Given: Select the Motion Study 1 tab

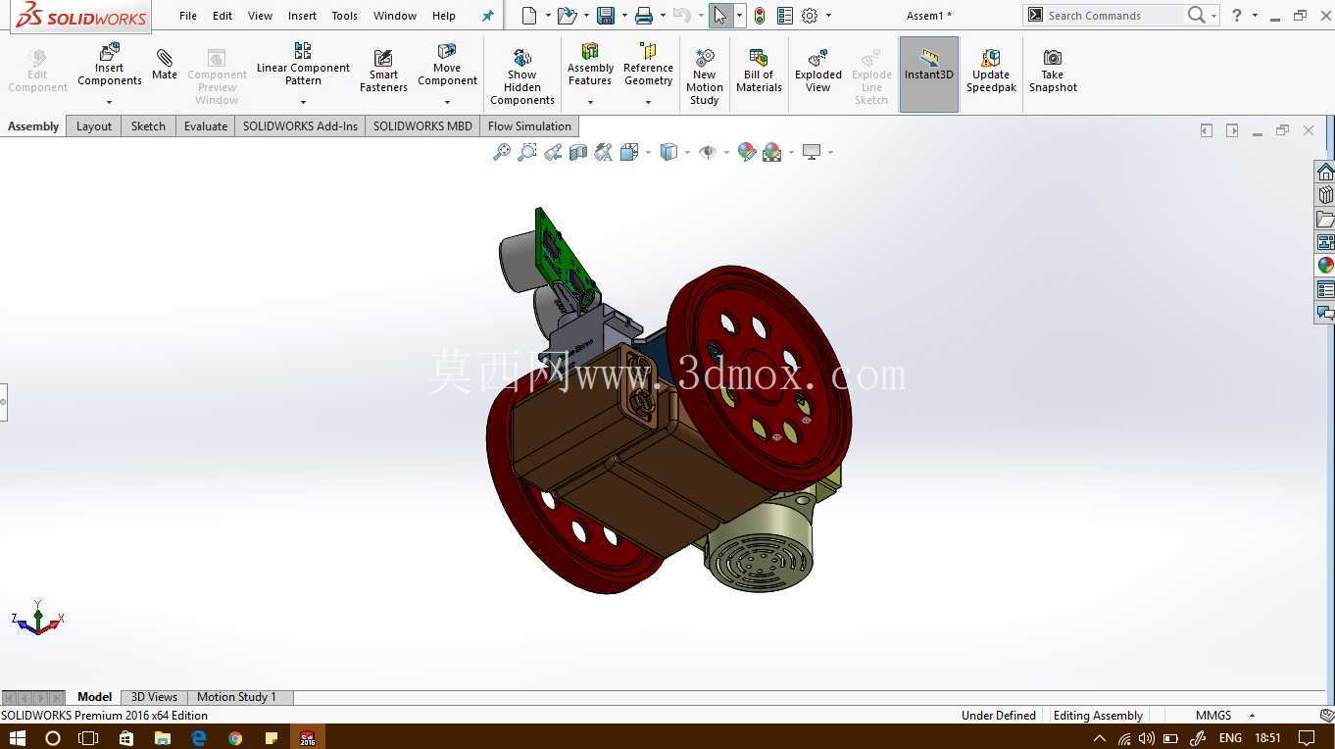Looking at the screenshot, I should click(x=236, y=697).
